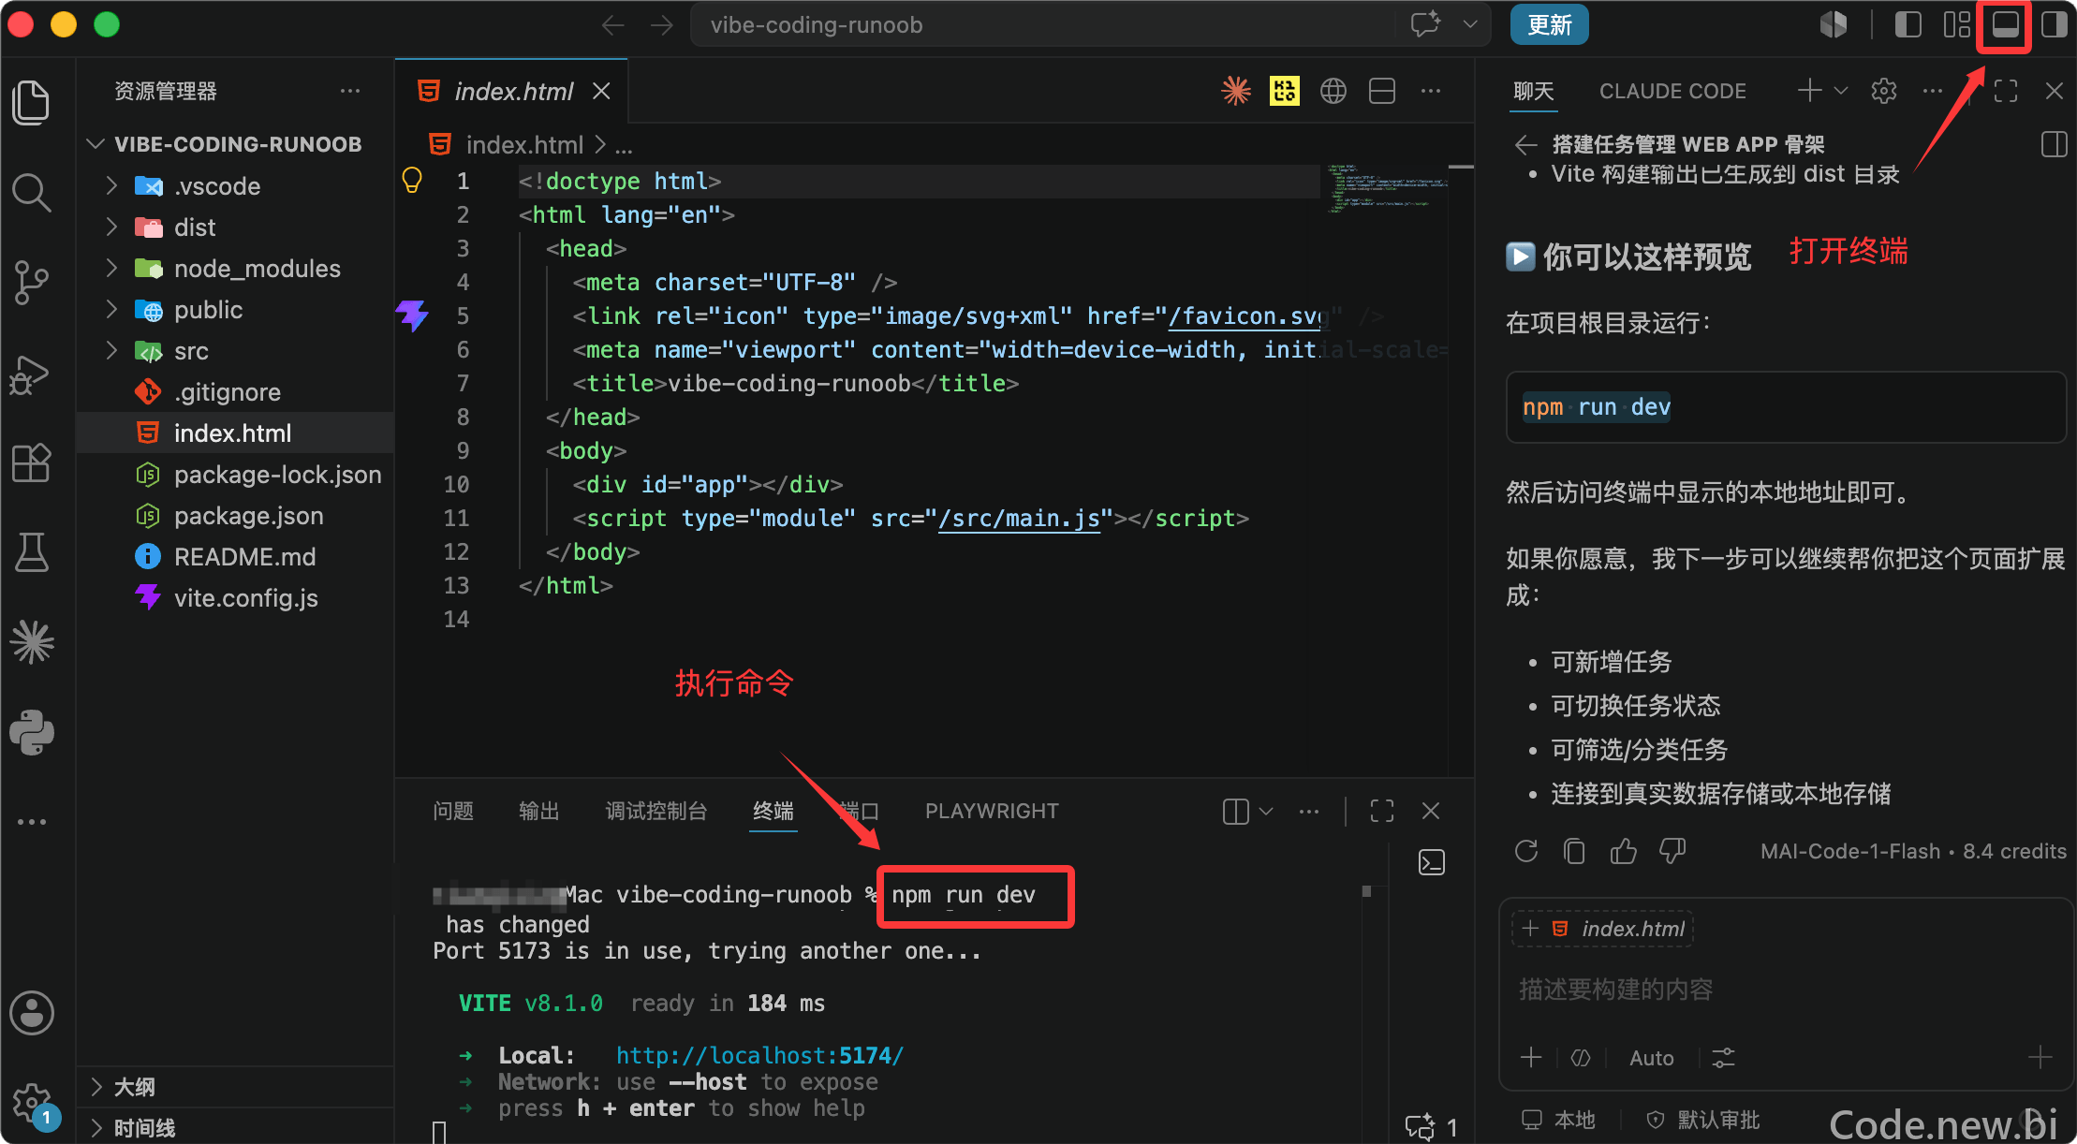
Task: Open the chat icon in title bar
Action: [x=1425, y=24]
